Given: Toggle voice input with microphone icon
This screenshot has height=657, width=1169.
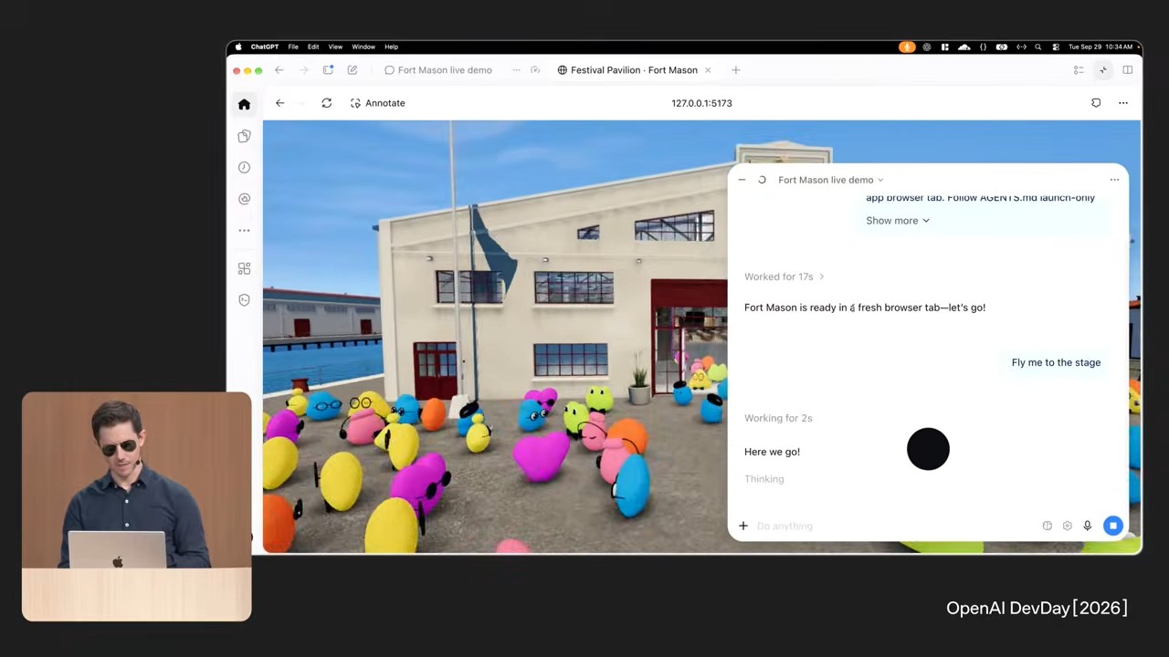Looking at the screenshot, I should point(1087,526).
